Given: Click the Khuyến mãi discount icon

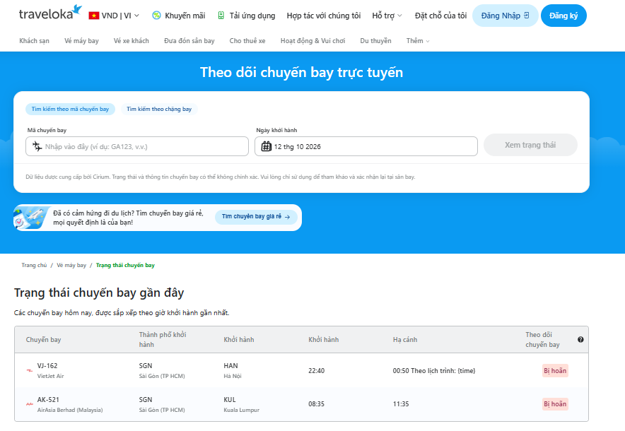Looking at the screenshot, I should click(157, 16).
